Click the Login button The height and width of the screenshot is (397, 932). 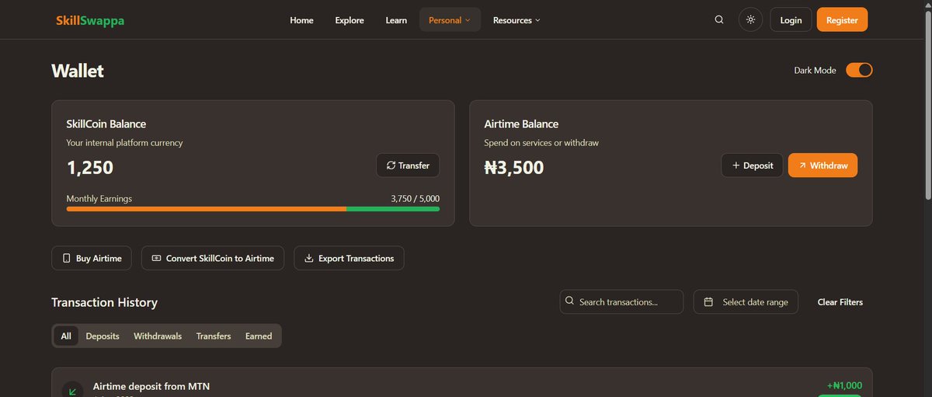791,19
